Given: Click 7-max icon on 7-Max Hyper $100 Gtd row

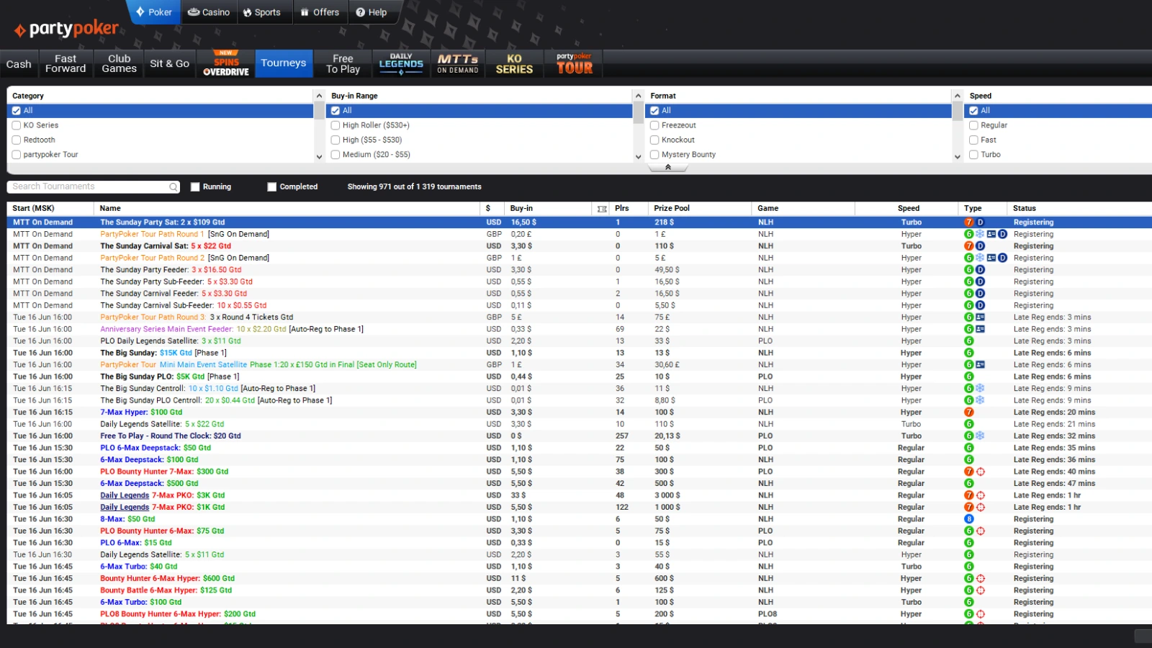Looking at the screenshot, I should [969, 413].
